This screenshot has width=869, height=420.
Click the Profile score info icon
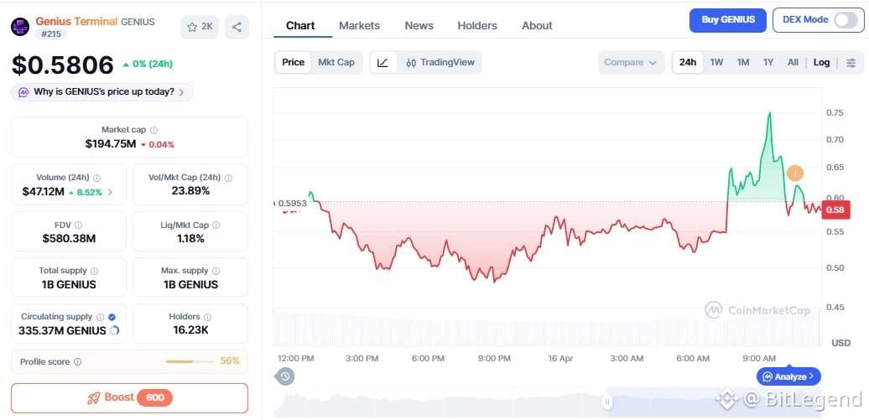(x=77, y=362)
